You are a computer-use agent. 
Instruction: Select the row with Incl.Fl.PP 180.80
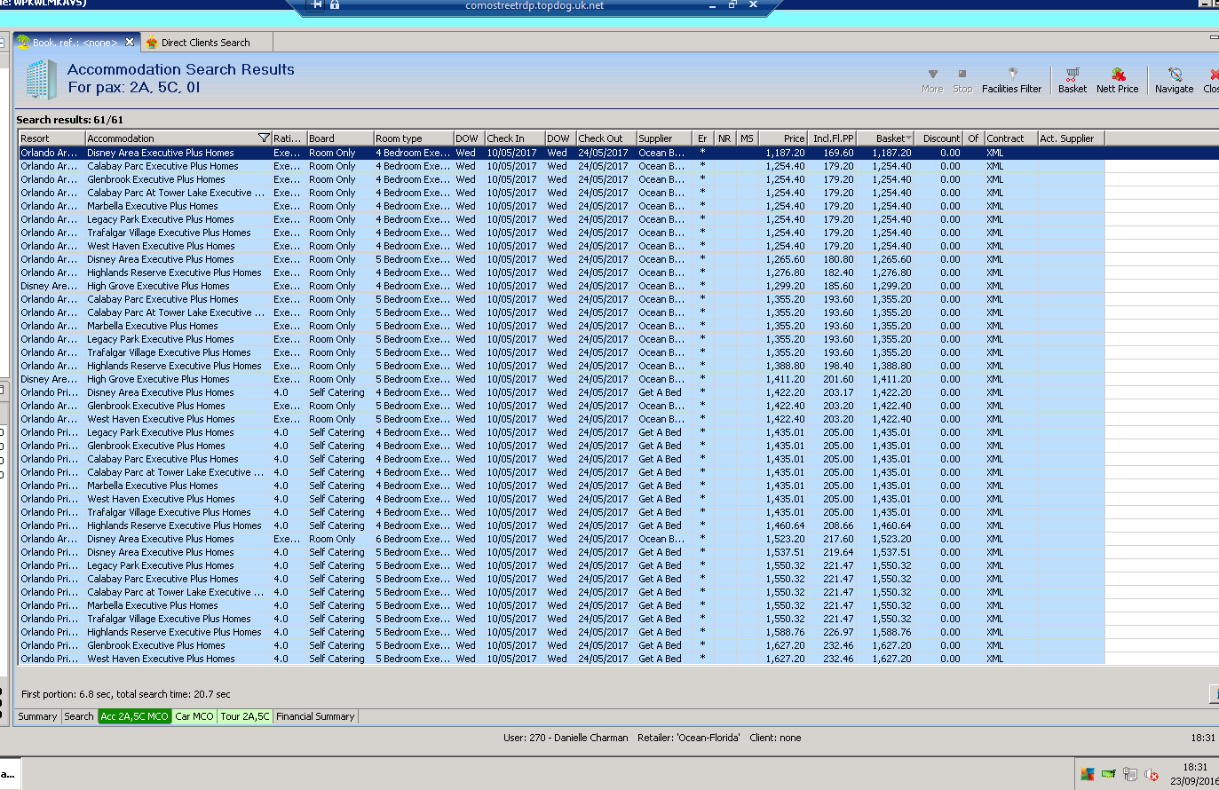pos(562,259)
